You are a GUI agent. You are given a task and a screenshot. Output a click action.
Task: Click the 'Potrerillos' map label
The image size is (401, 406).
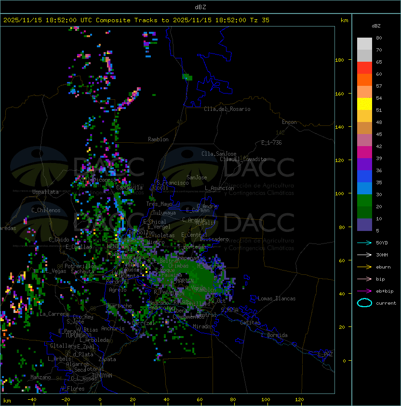click(80, 266)
